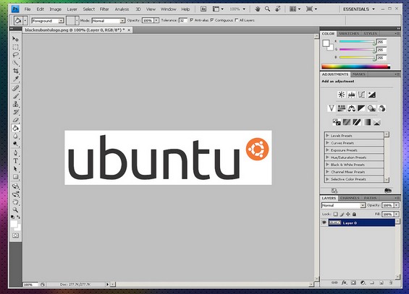Select the Move tool
The image size is (409, 294).
point(15,39)
